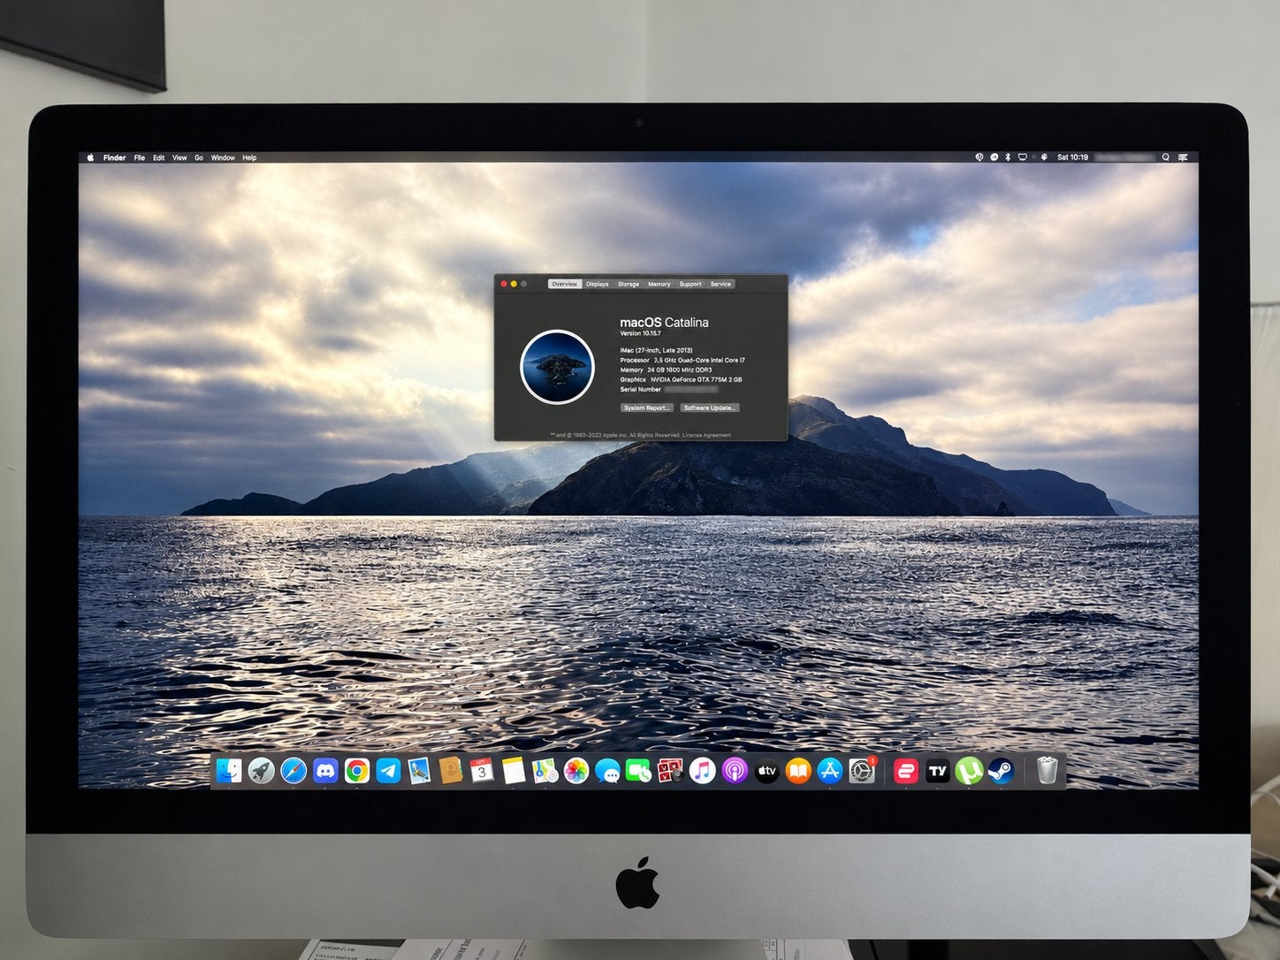1280x960 pixels.
Task: Open Discord from the dock
Action: [325, 771]
